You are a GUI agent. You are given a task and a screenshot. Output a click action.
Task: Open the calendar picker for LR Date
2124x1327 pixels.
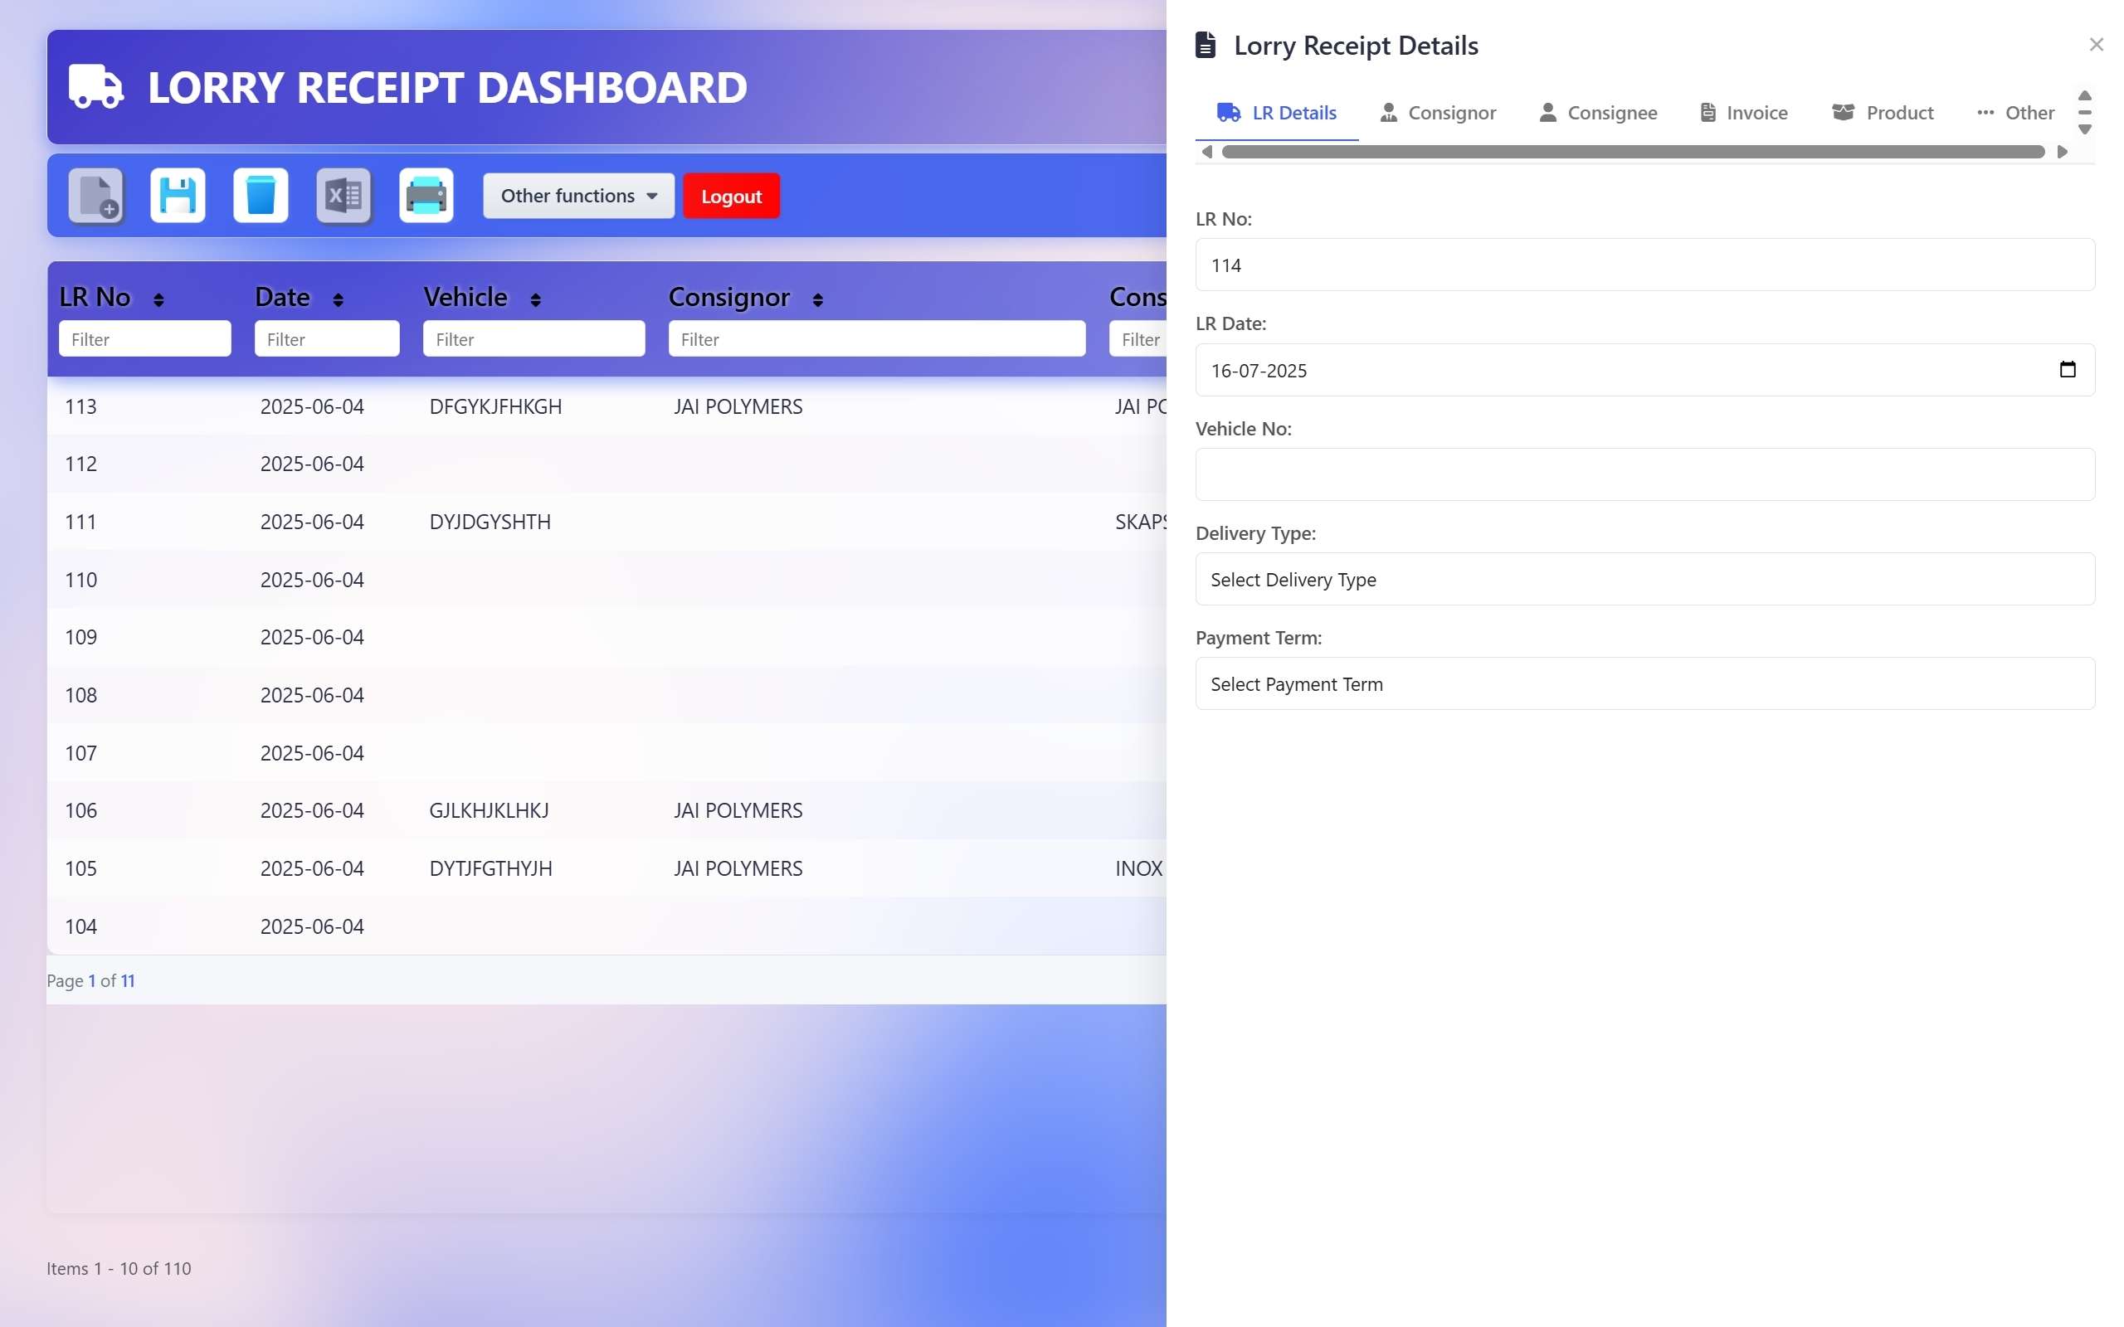coord(2067,370)
